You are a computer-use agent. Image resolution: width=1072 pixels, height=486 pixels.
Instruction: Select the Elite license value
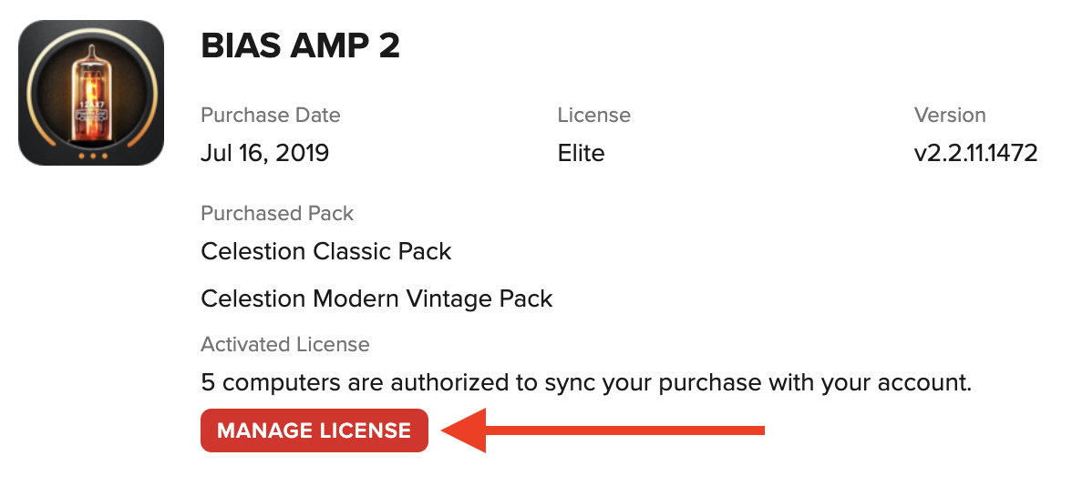pyautogui.click(x=582, y=153)
